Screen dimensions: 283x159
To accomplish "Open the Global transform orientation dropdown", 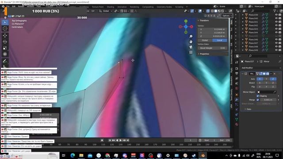I will [x=106, y=11].
